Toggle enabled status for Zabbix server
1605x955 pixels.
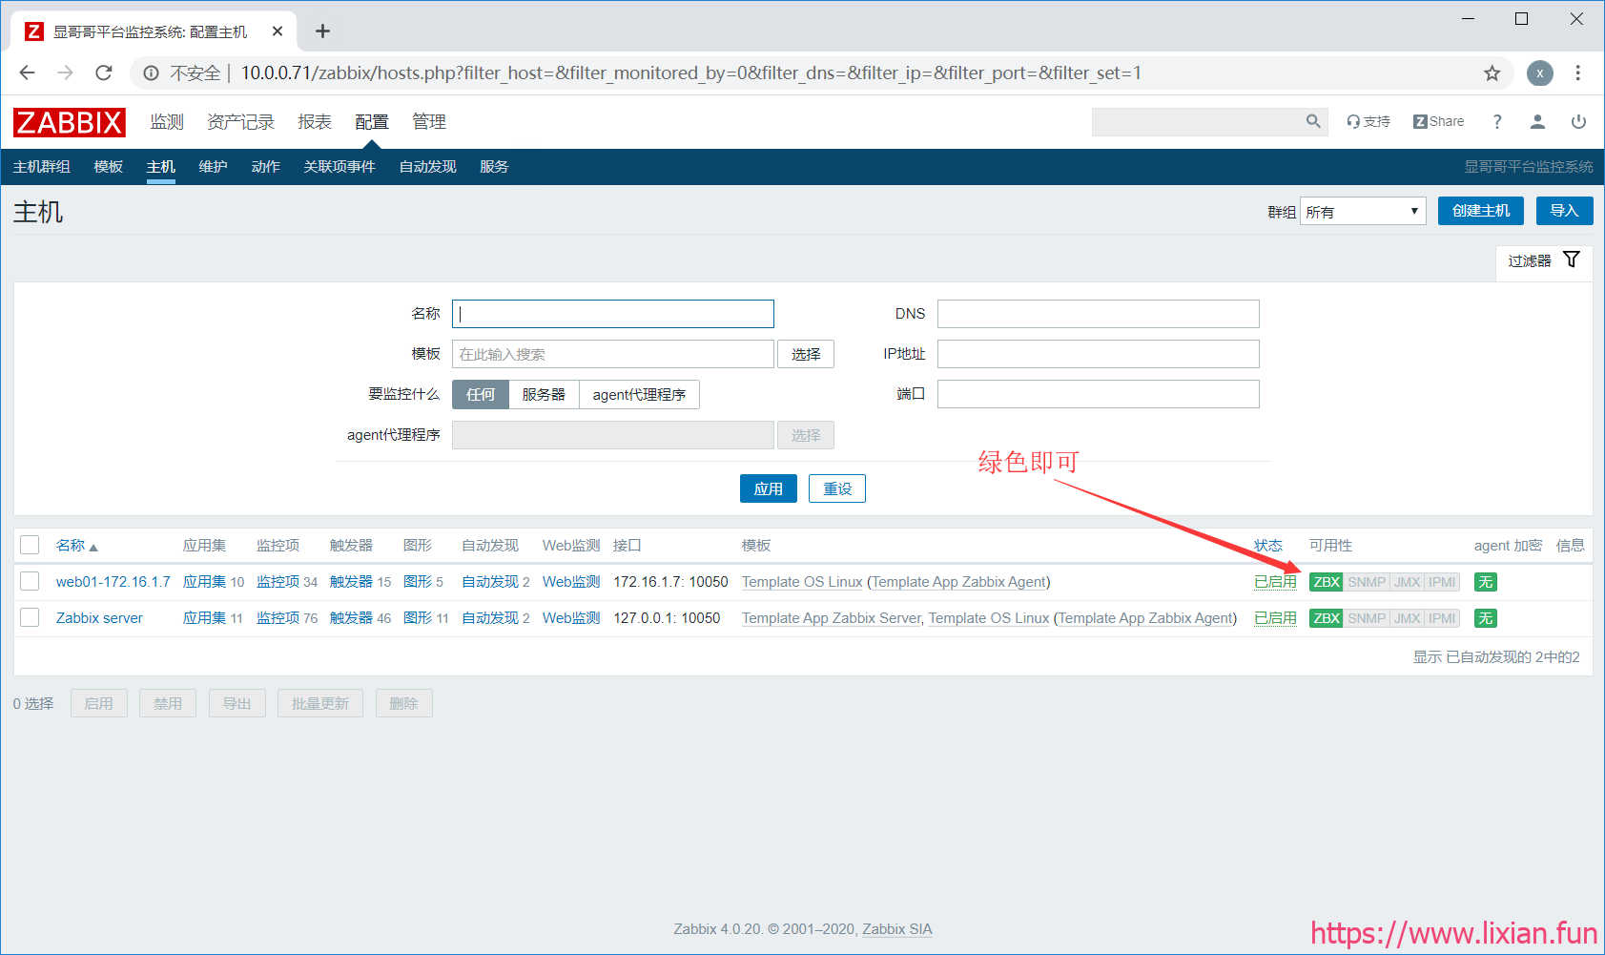[1275, 618]
